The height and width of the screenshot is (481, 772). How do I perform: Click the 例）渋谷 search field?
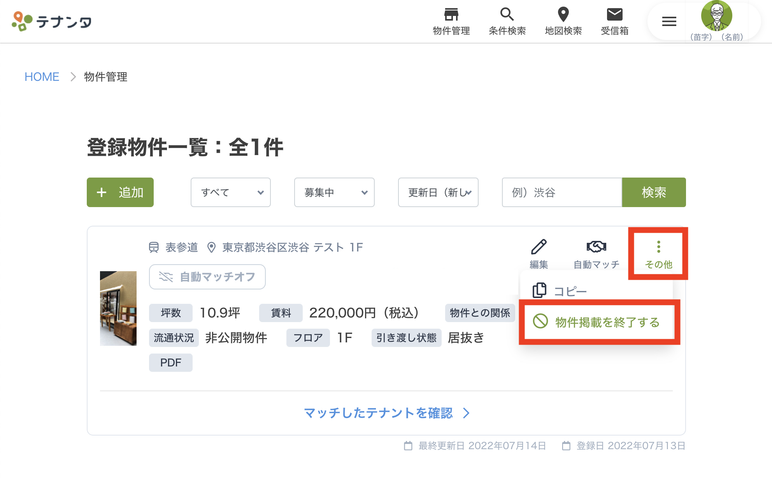561,192
